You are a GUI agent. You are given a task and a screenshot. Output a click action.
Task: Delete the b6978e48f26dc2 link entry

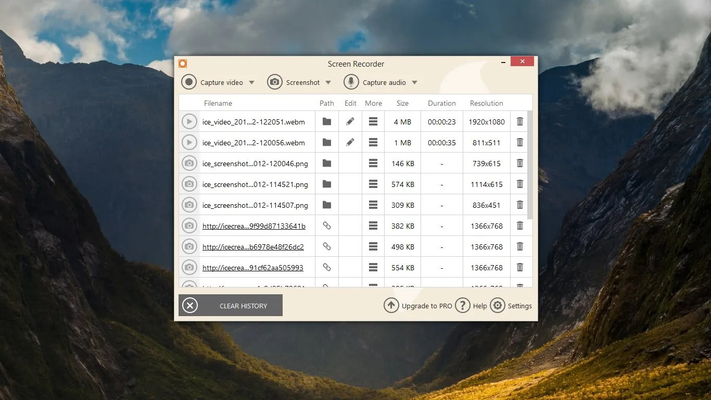point(519,246)
